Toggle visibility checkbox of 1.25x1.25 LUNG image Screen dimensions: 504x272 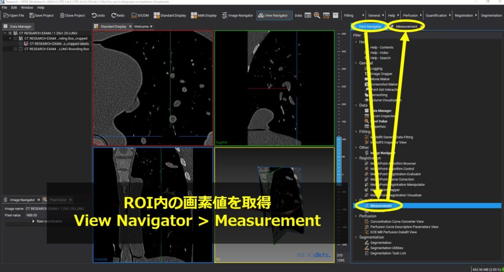click(x=10, y=33)
